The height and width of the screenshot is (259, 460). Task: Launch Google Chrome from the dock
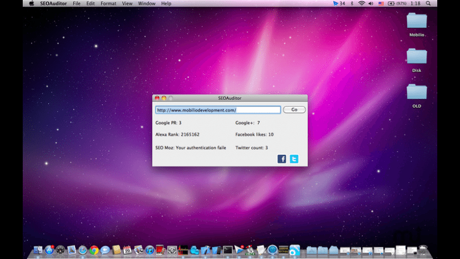[94, 250]
